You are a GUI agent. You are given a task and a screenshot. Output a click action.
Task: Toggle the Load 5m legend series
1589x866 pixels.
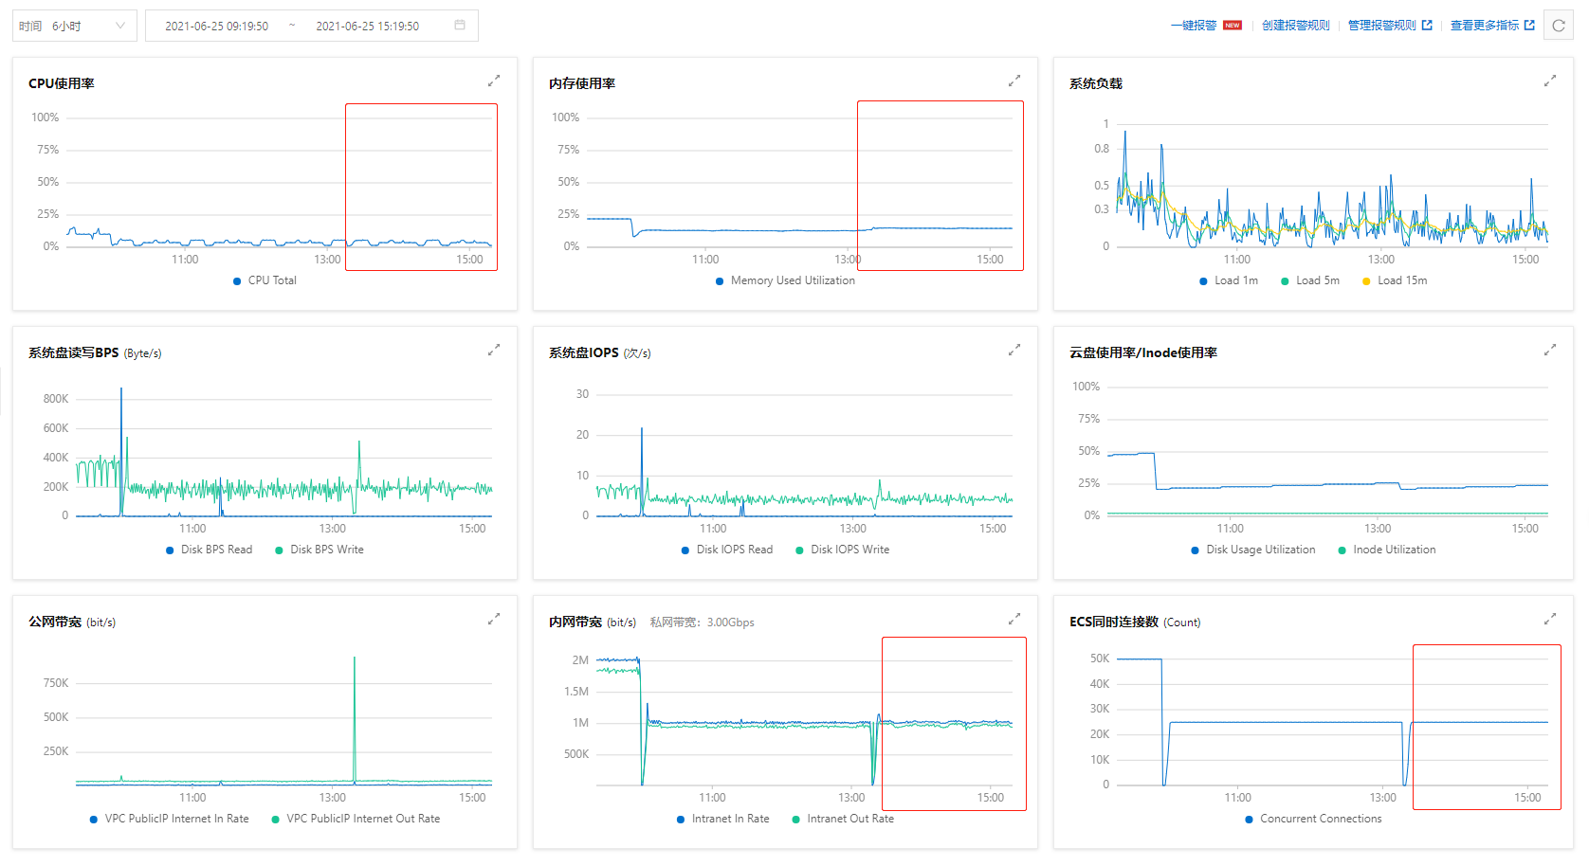click(1310, 280)
